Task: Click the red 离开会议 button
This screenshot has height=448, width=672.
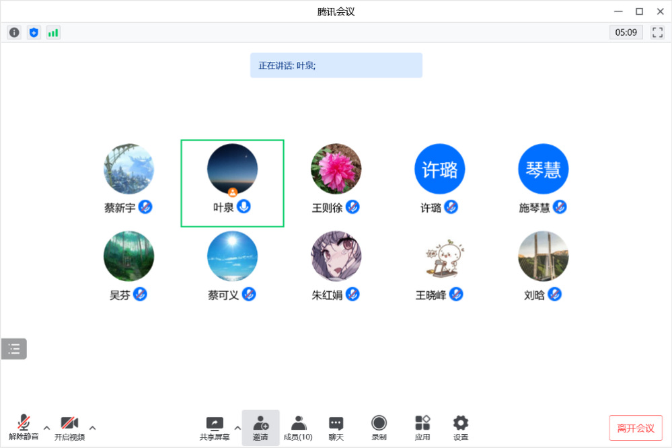Action: click(635, 428)
